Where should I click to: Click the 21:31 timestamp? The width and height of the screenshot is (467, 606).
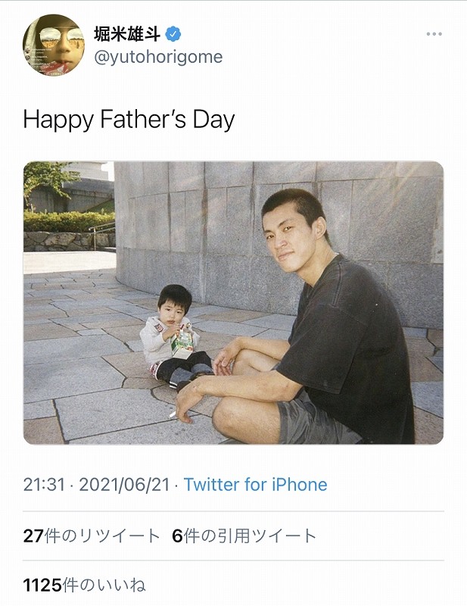[44, 484]
